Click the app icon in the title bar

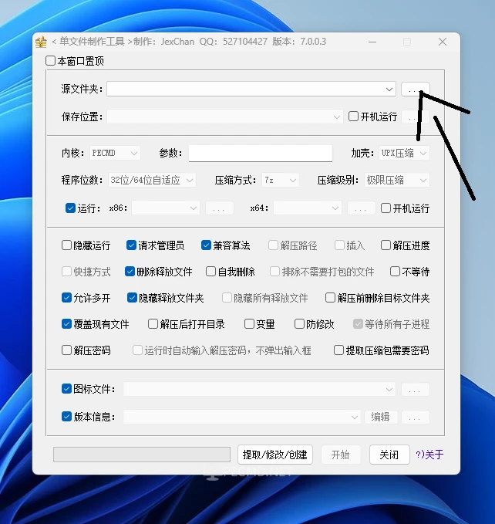pos(41,42)
